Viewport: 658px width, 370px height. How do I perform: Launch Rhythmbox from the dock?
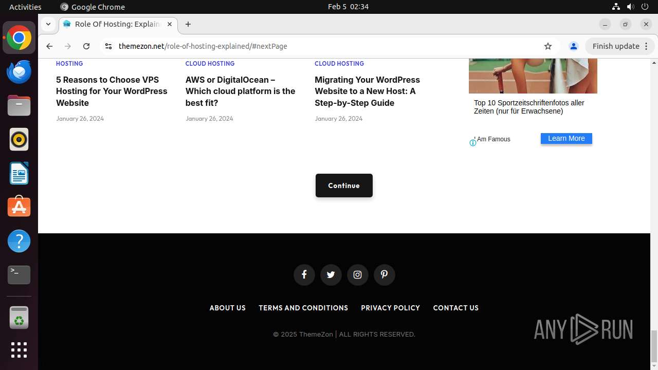click(x=19, y=140)
